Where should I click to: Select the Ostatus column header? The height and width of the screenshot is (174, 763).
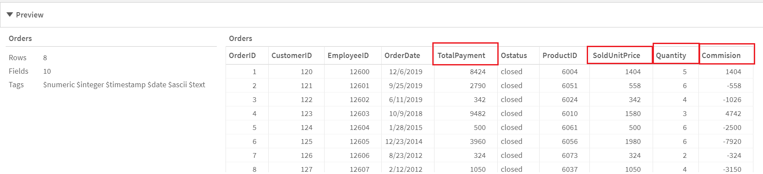point(514,55)
